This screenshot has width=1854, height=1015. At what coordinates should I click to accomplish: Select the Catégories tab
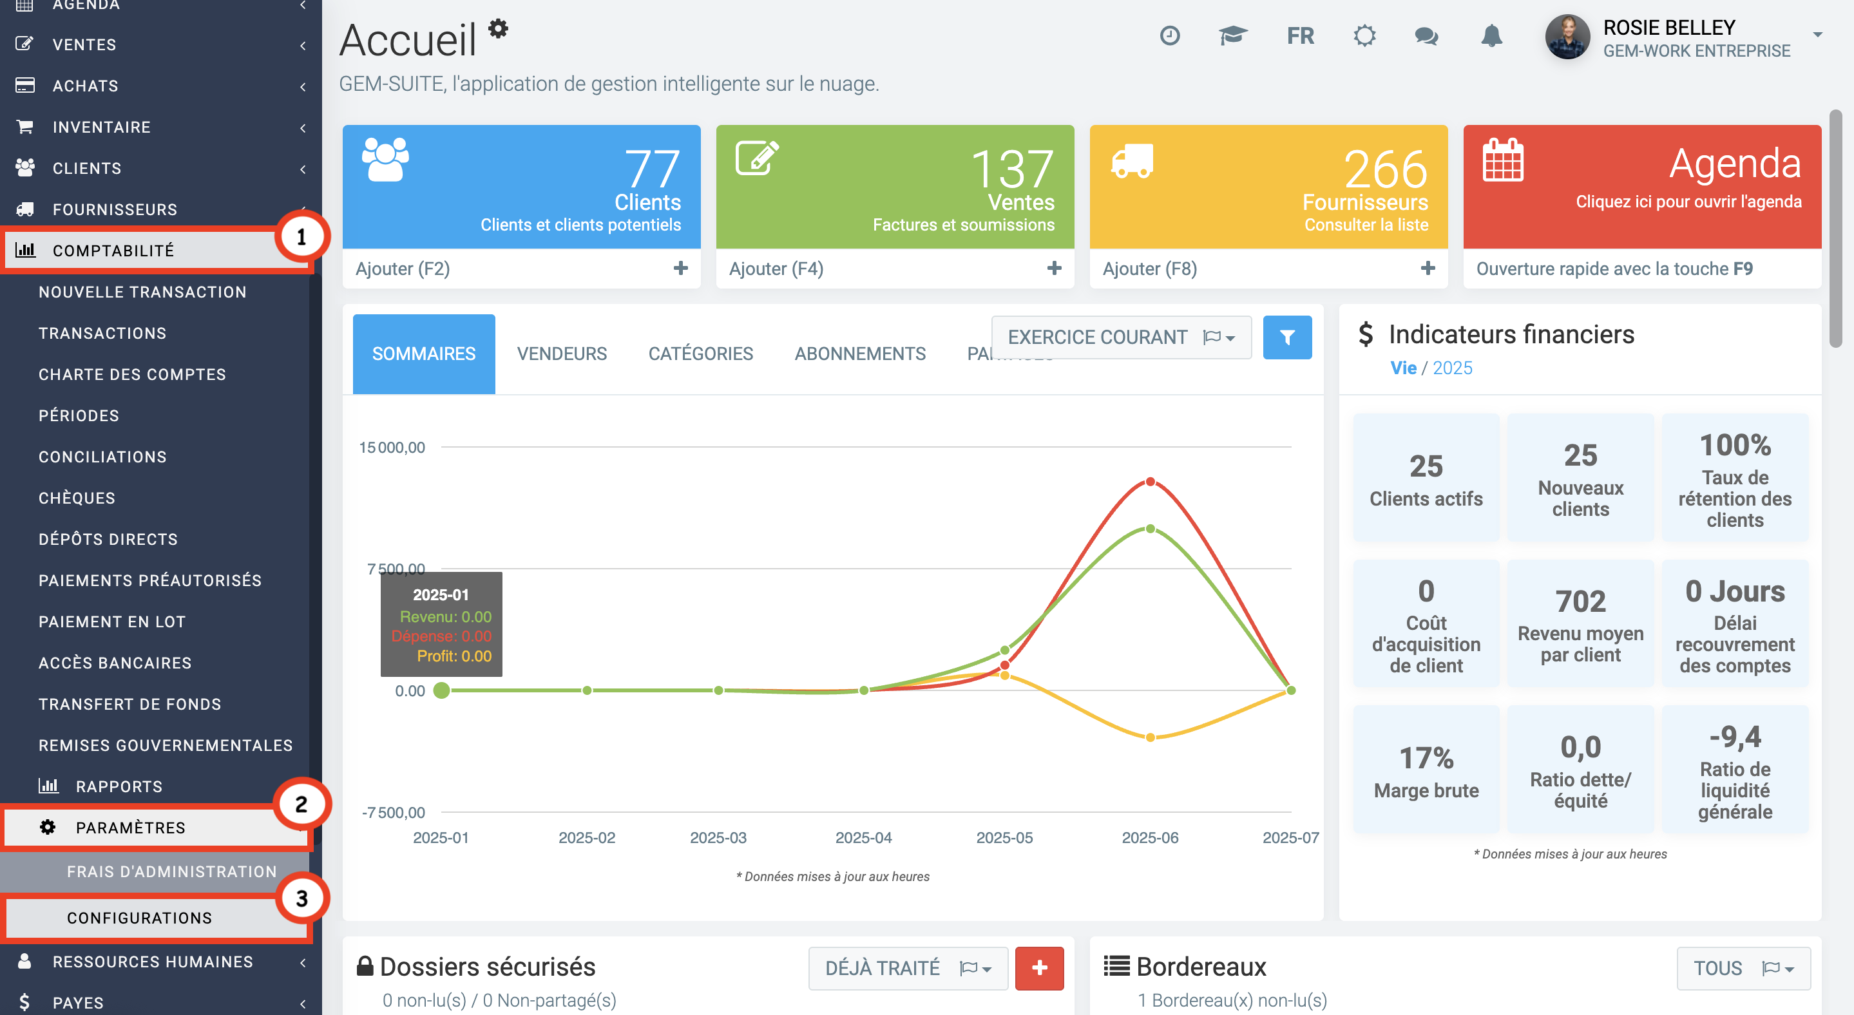click(700, 354)
